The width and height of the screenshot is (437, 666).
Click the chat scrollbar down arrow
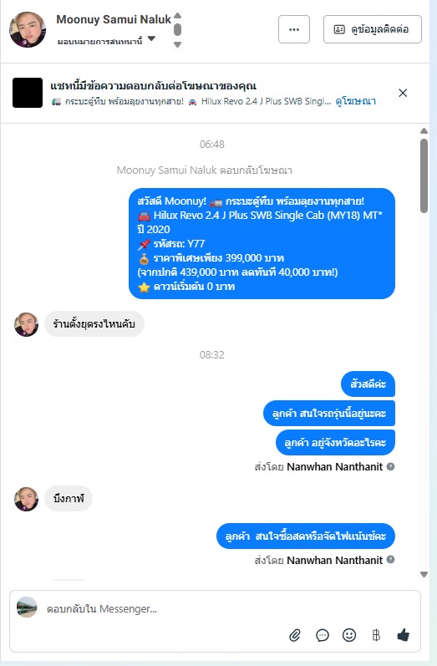click(x=424, y=574)
